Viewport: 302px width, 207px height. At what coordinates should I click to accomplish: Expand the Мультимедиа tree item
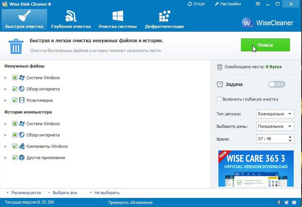(x=6, y=100)
